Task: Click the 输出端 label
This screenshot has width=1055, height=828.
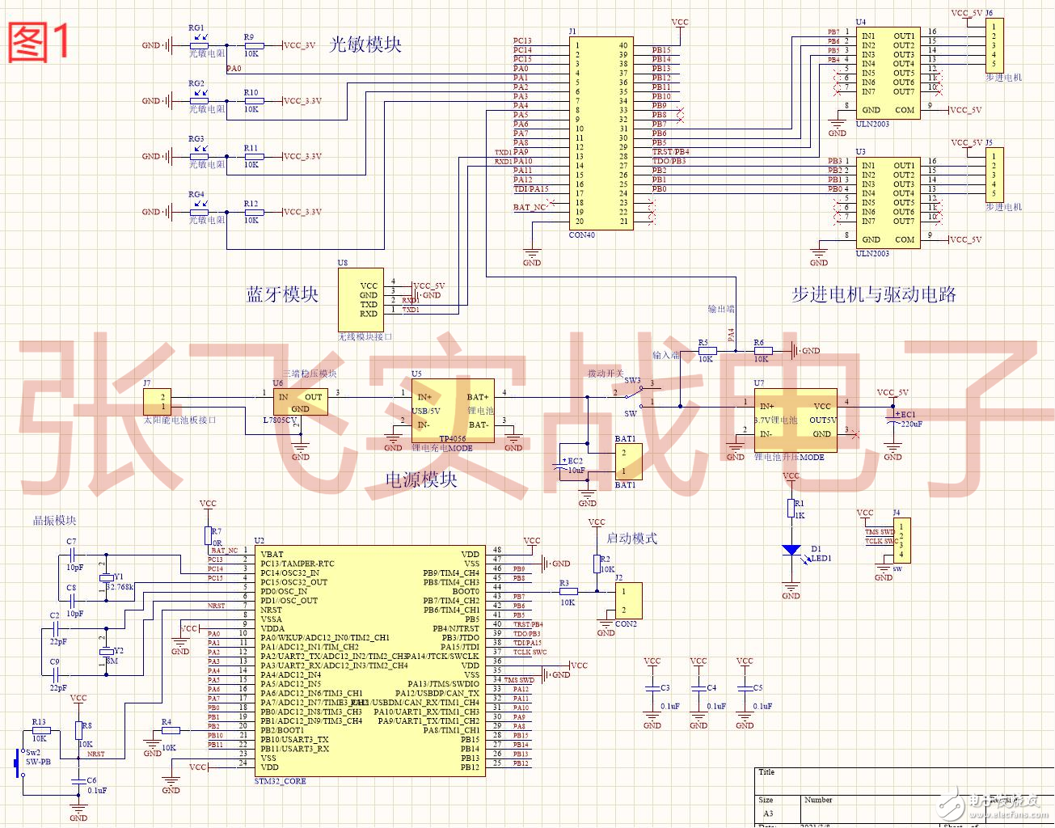Action: tap(721, 309)
